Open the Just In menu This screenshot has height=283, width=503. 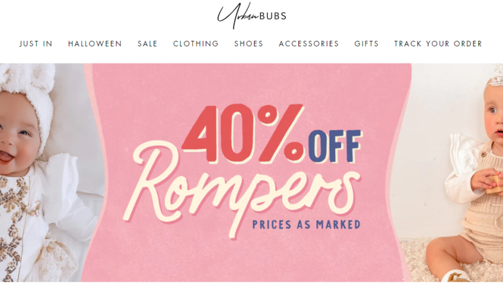(x=36, y=44)
